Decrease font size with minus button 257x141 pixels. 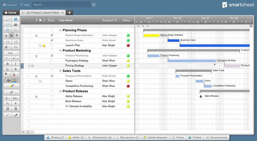[x=18, y=58]
